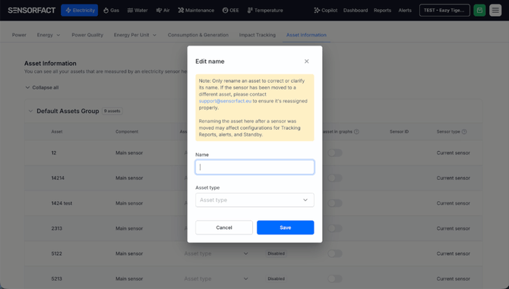
Task: Expand Energy Per Unit dropdown
Action: coord(135,35)
